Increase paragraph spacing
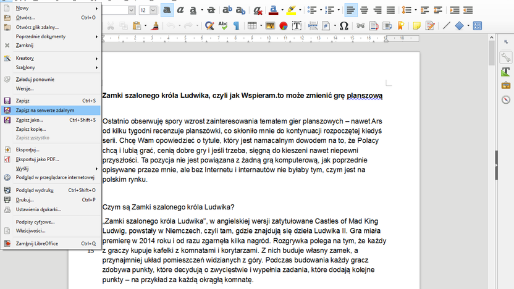 tap(425, 10)
